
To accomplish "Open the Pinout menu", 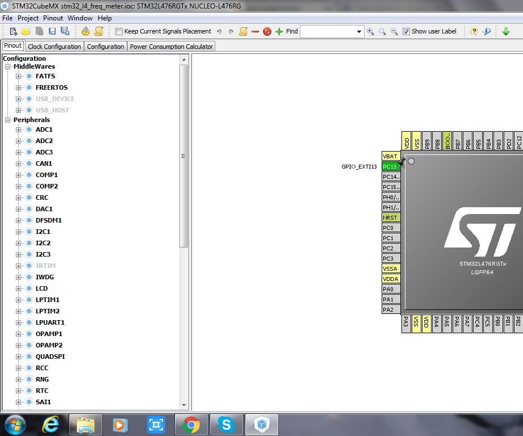I will coord(53,18).
